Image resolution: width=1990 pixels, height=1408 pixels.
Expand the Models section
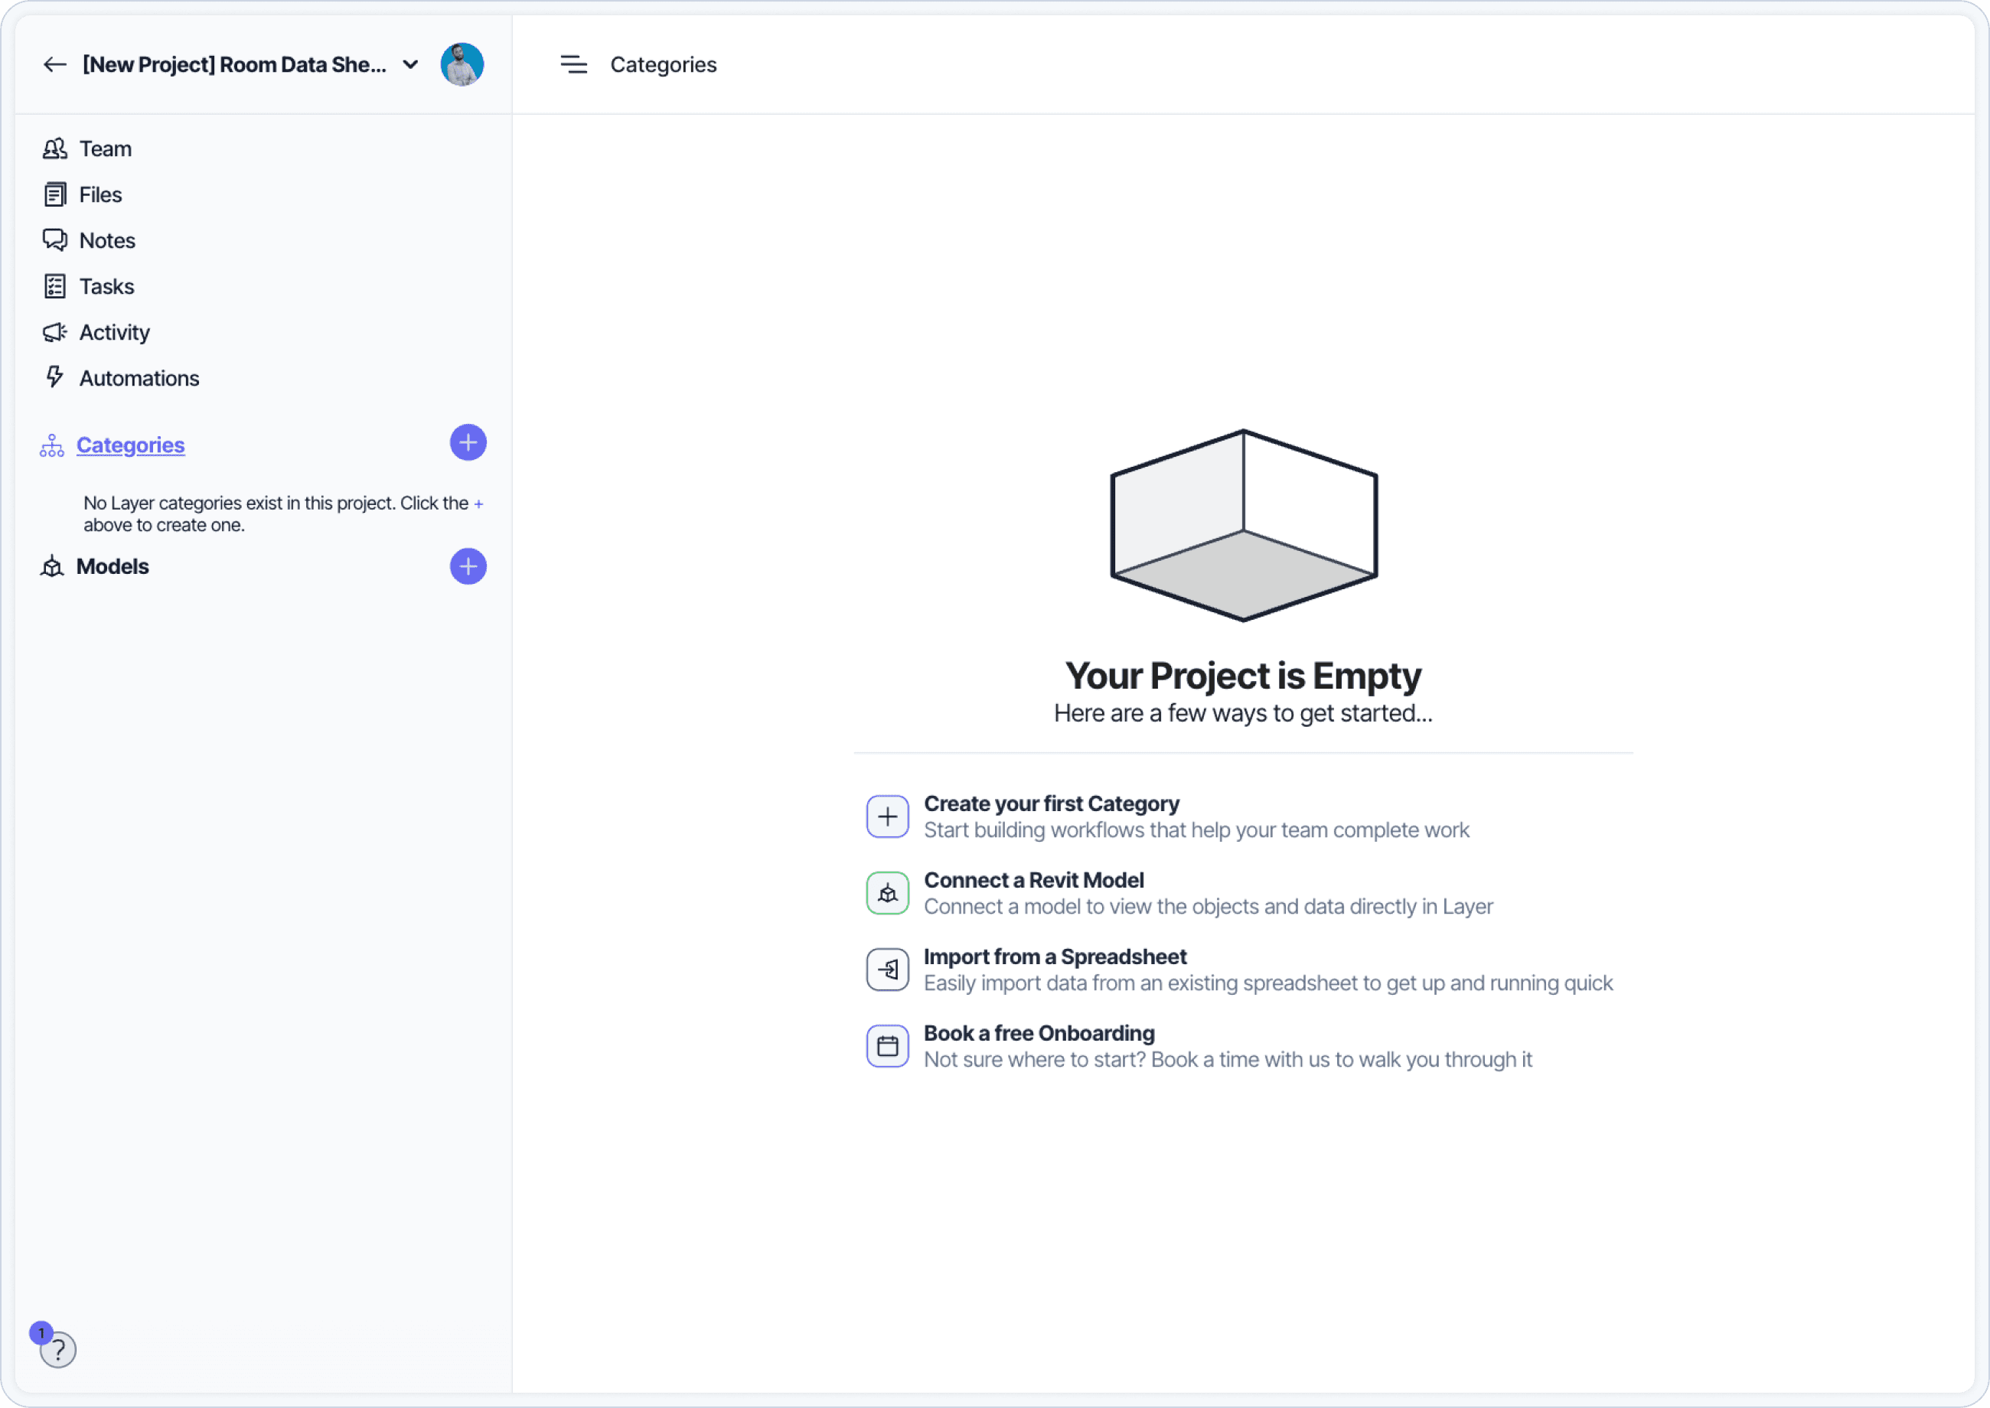pos(113,566)
